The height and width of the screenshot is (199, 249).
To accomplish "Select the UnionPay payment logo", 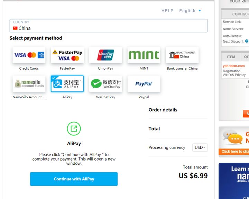I will [x=105, y=55].
